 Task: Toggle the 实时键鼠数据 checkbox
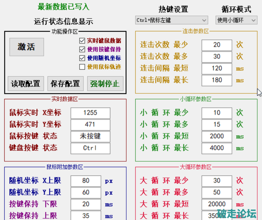coord(82,41)
